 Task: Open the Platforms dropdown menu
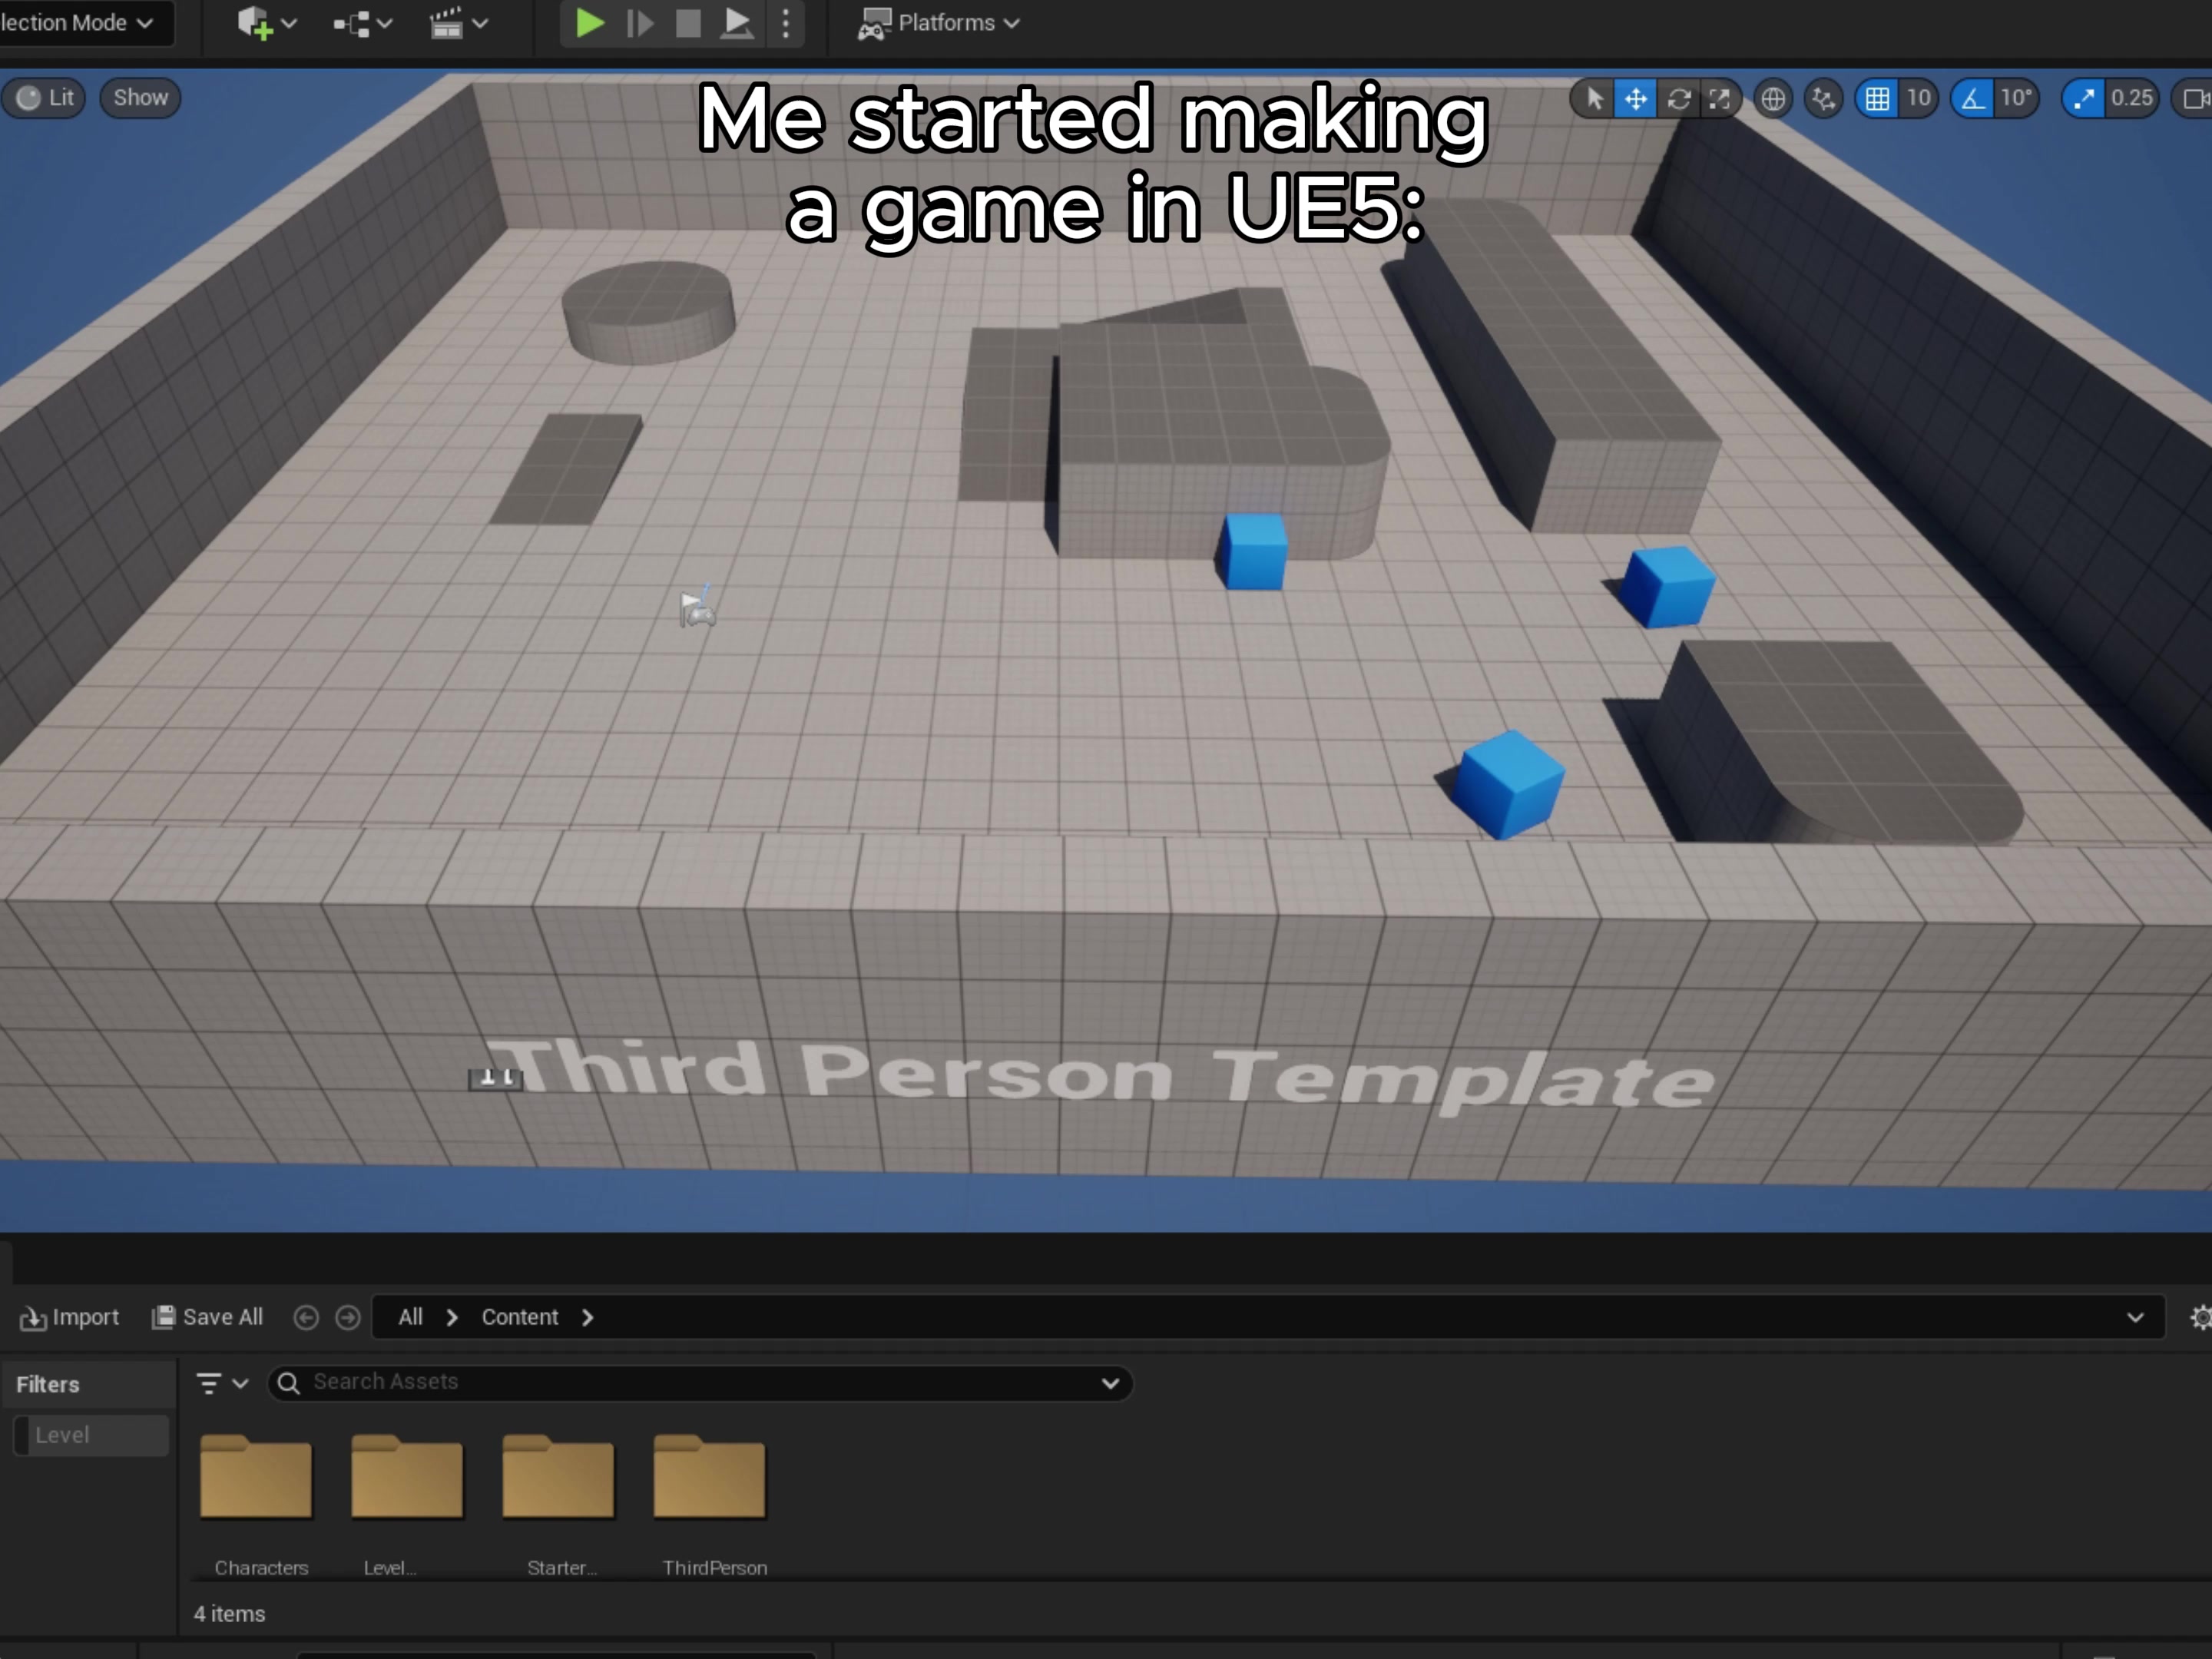click(939, 23)
